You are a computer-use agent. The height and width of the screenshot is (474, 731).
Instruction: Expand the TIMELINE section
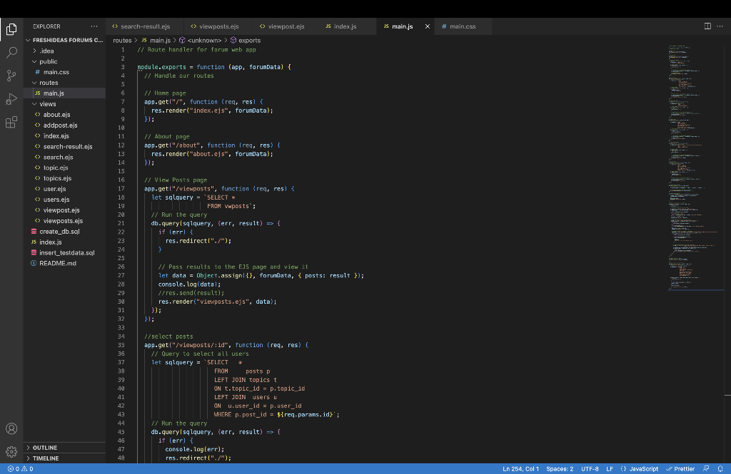pos(46,458)
